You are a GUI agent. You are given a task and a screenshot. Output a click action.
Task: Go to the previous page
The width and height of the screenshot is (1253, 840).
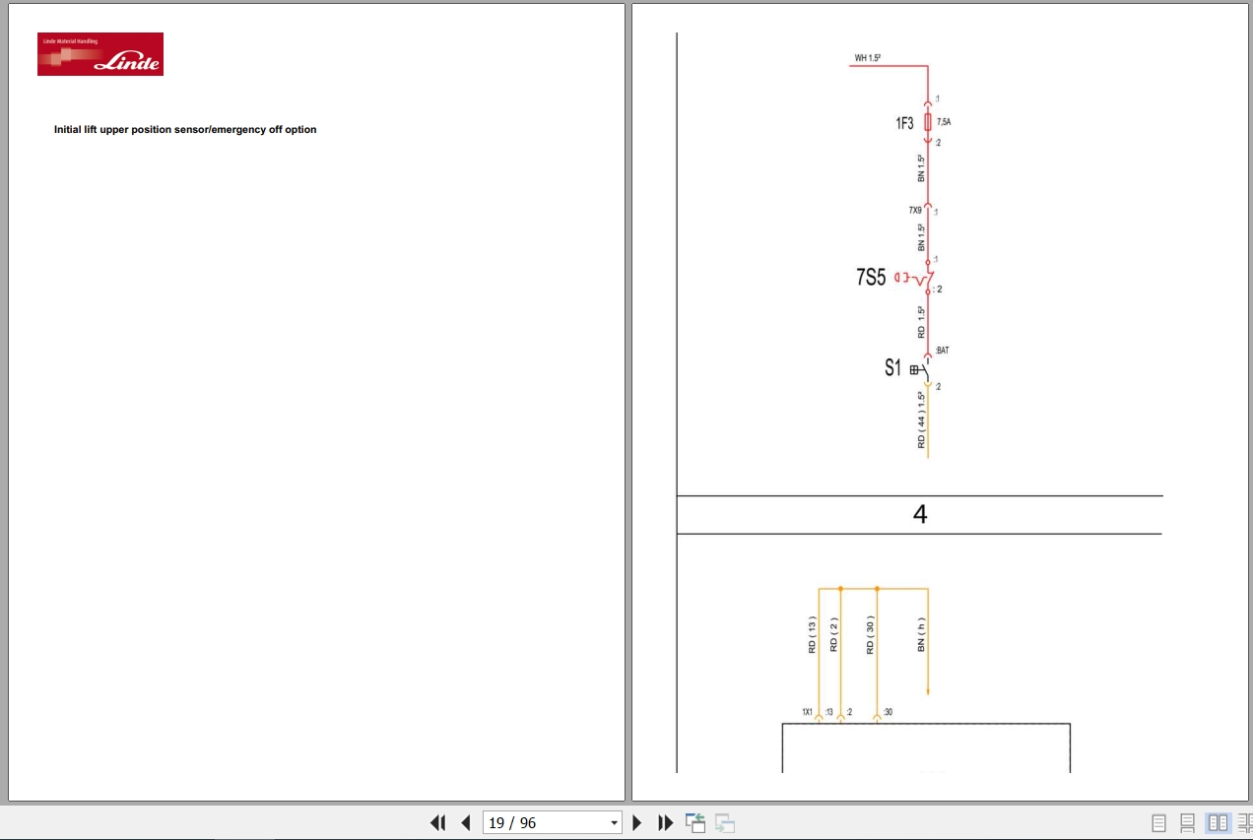pos(466,822)
